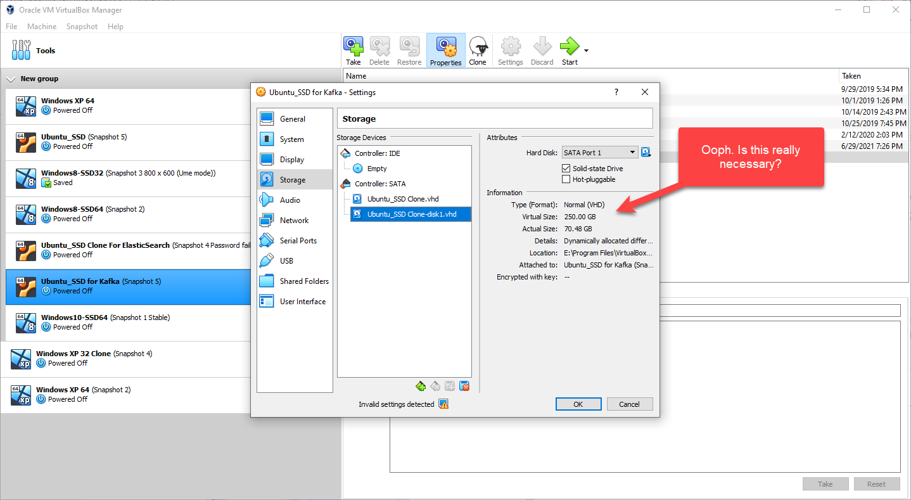Open the Machine menu
The height and width of the screenshot is (500, 911).
(x=42, y=27)
